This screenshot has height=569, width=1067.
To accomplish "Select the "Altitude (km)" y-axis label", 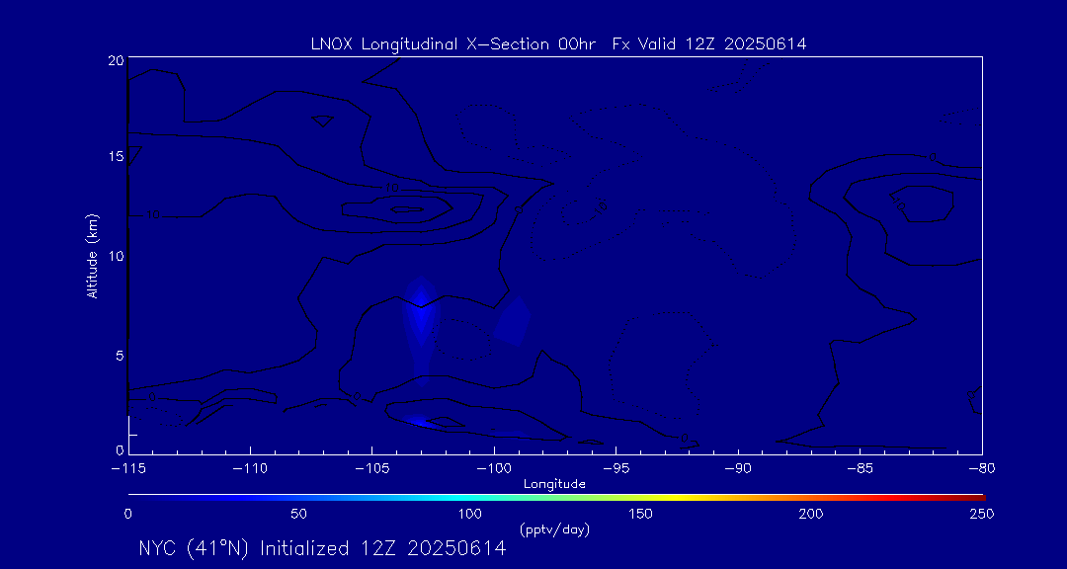I will (x=93, y=255).
